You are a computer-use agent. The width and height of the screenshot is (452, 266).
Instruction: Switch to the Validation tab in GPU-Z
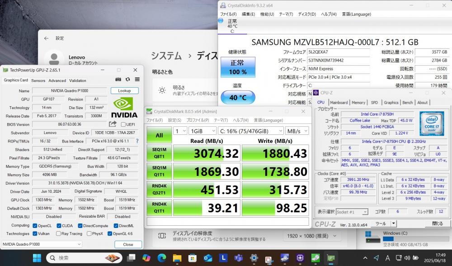point(78,81)
